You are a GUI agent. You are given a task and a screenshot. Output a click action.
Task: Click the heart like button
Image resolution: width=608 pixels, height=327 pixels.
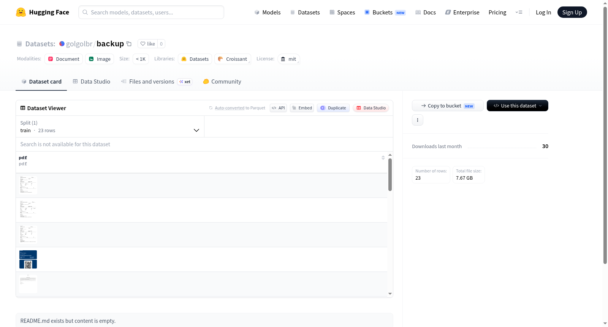click(147, 44)
